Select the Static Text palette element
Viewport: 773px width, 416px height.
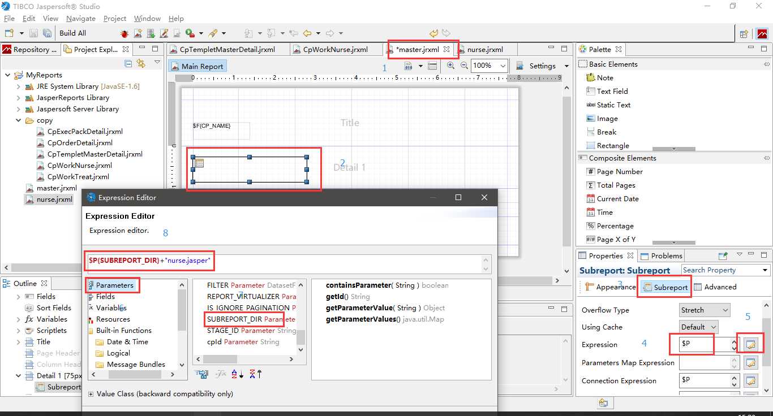point(608,105)
